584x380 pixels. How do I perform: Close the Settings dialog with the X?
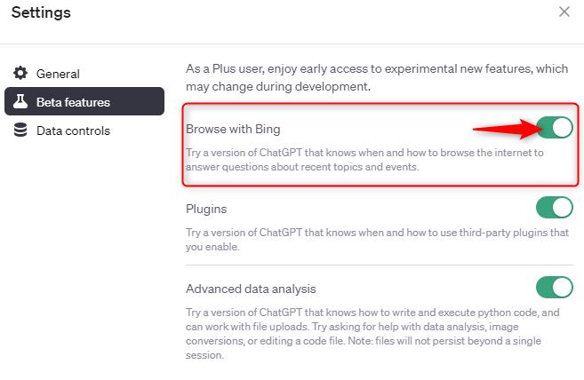click(x=564, y=12)
